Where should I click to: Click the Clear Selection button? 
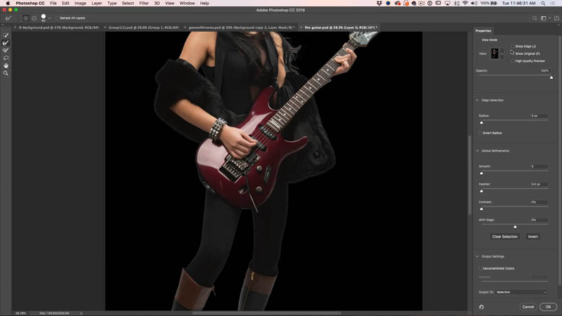[x=504, y=237]
